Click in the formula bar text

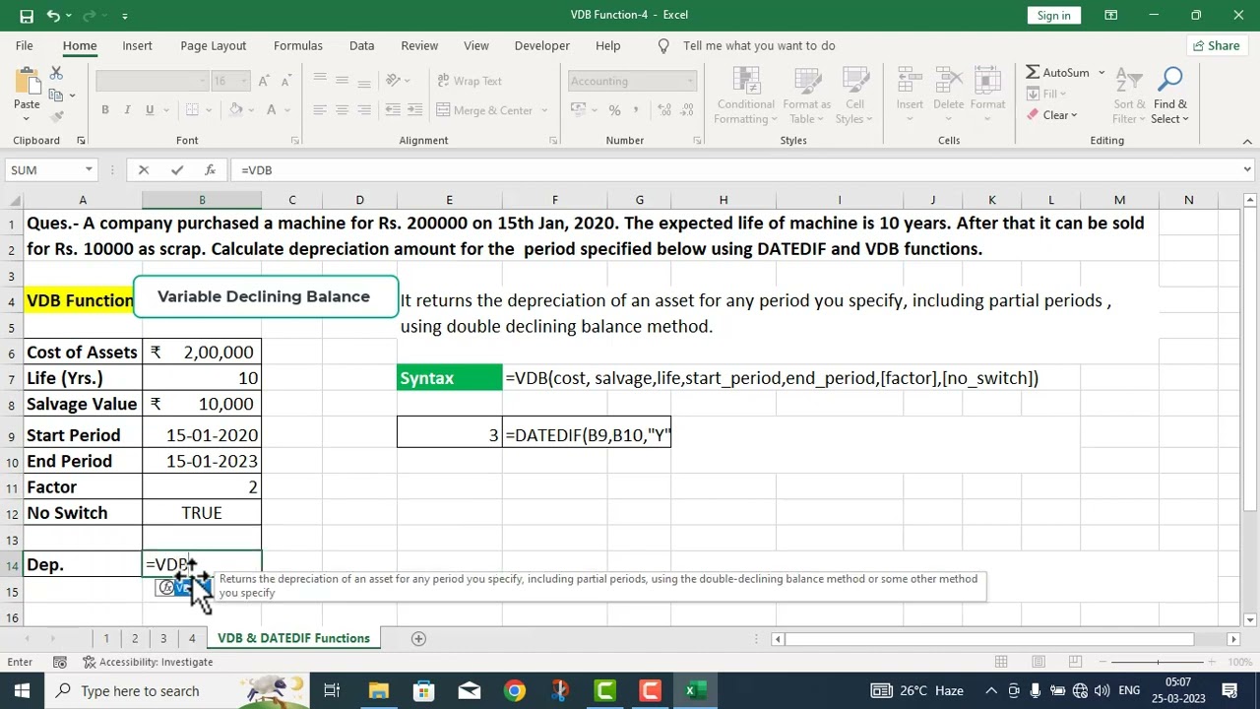734,170
